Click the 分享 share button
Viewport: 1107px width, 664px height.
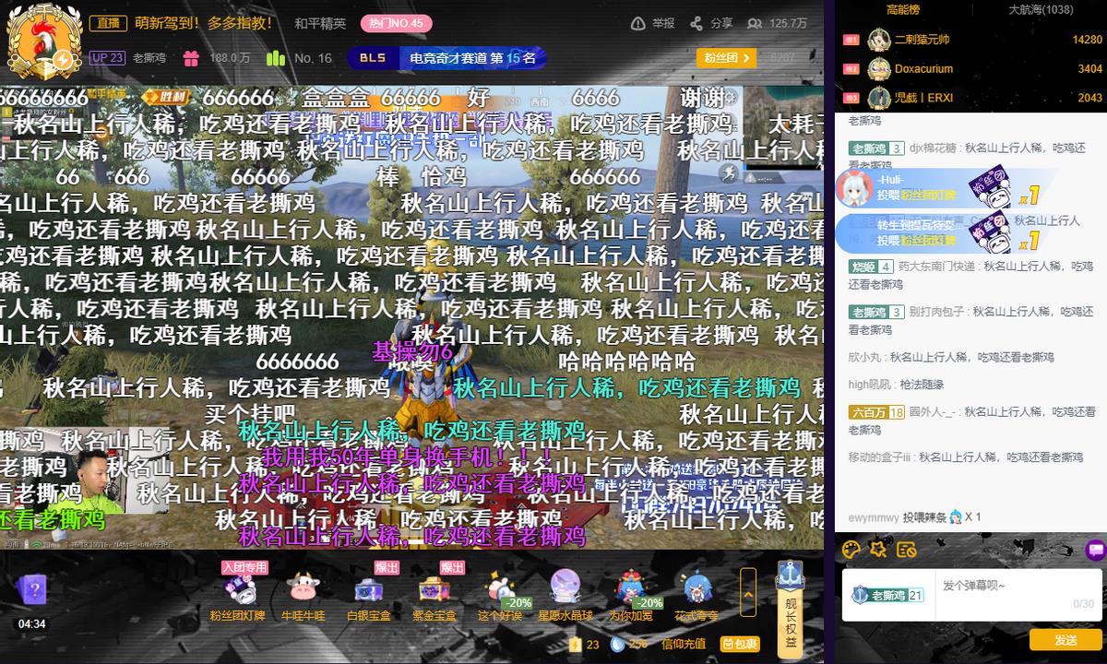click(713, 23)
